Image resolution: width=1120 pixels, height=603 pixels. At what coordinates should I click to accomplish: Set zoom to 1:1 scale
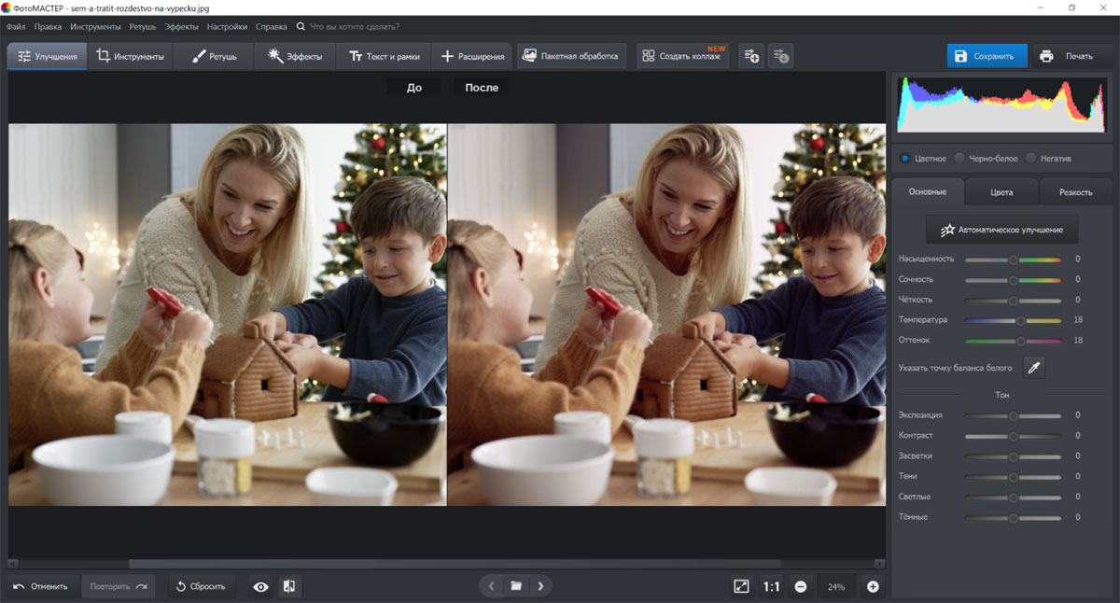tap(771, 586)
